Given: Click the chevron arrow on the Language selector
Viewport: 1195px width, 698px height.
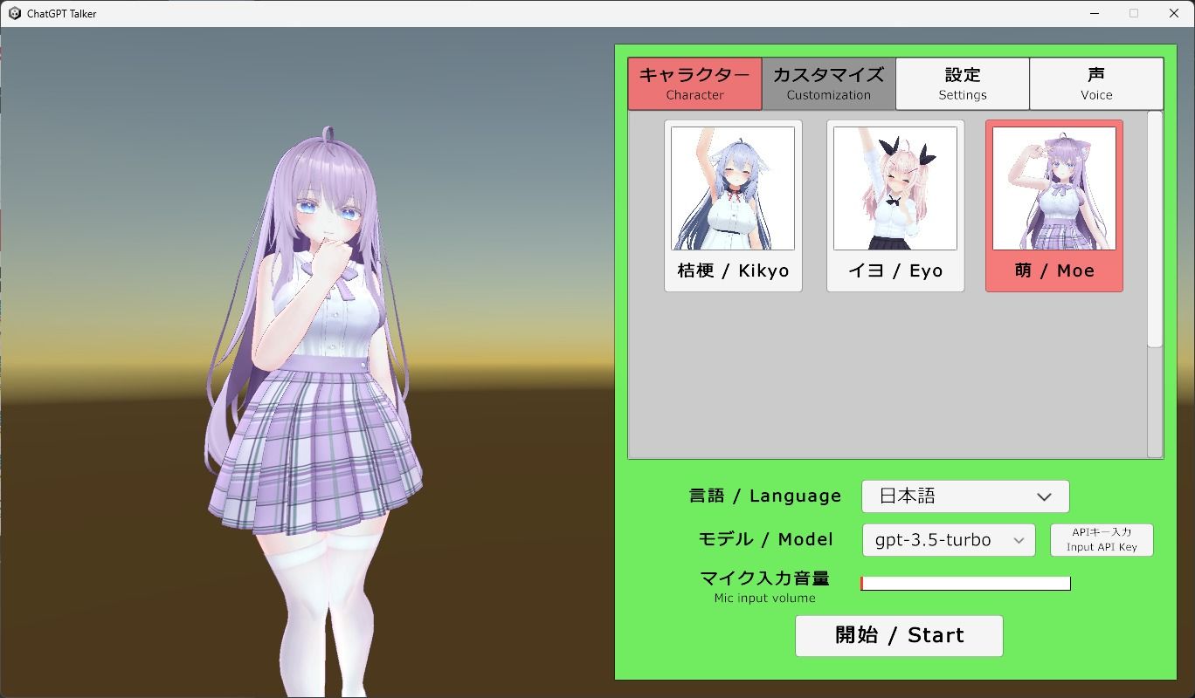Looking at the screenshot, I should point(1045,496).
